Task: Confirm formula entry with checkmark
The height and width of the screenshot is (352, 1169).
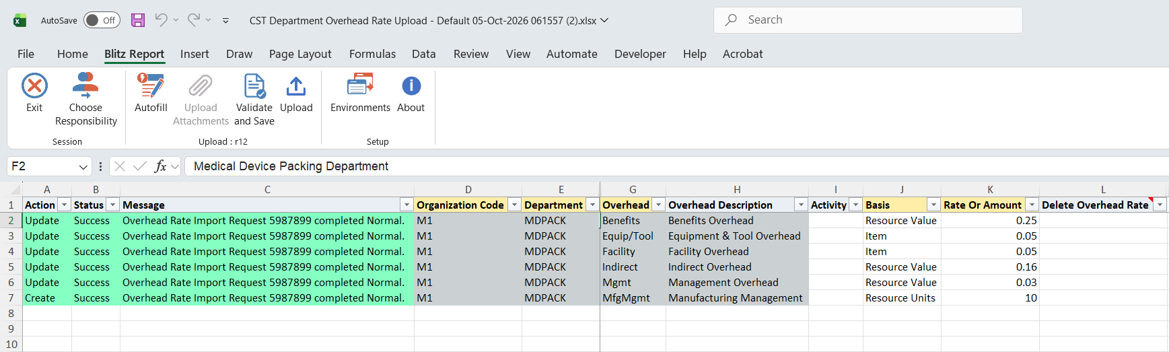Action: 140,166
